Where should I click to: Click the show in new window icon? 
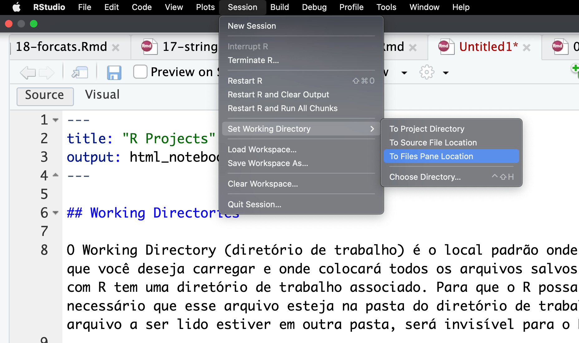pos(80,73)
